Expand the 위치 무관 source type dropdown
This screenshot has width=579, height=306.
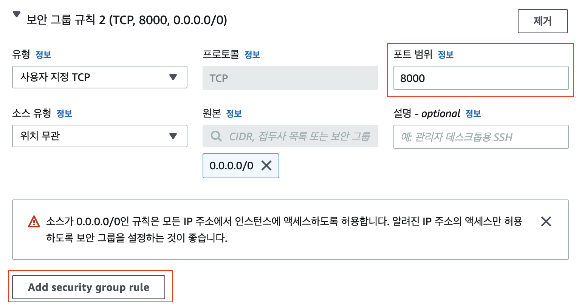(x=100, y=136)
